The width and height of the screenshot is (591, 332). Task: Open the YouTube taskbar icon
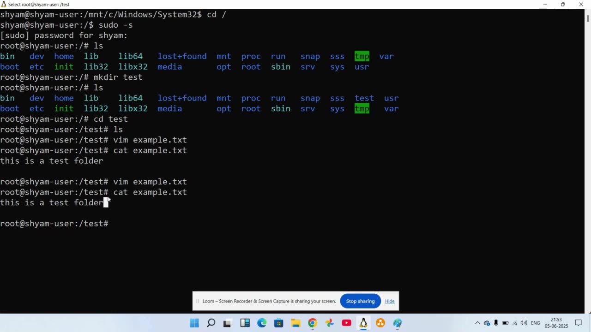coord(346,323)
